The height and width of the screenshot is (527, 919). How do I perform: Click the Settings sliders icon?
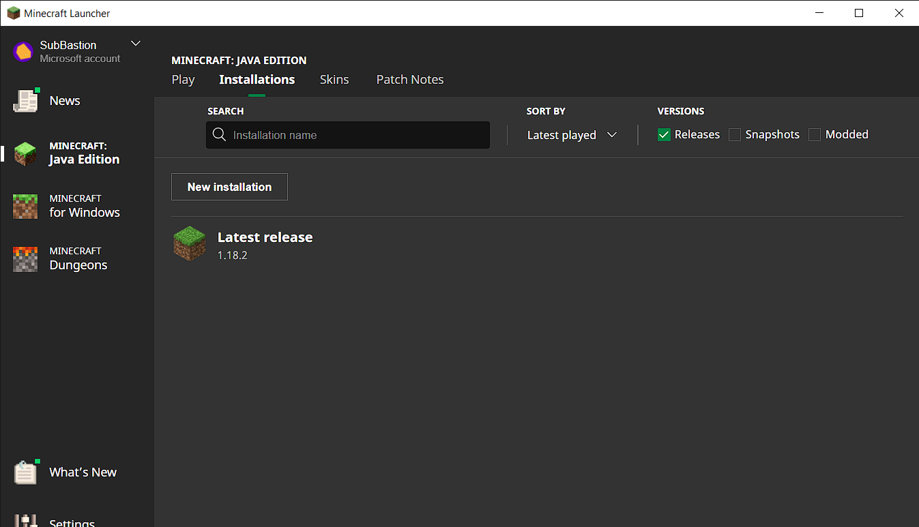click(x=26, y=521)
